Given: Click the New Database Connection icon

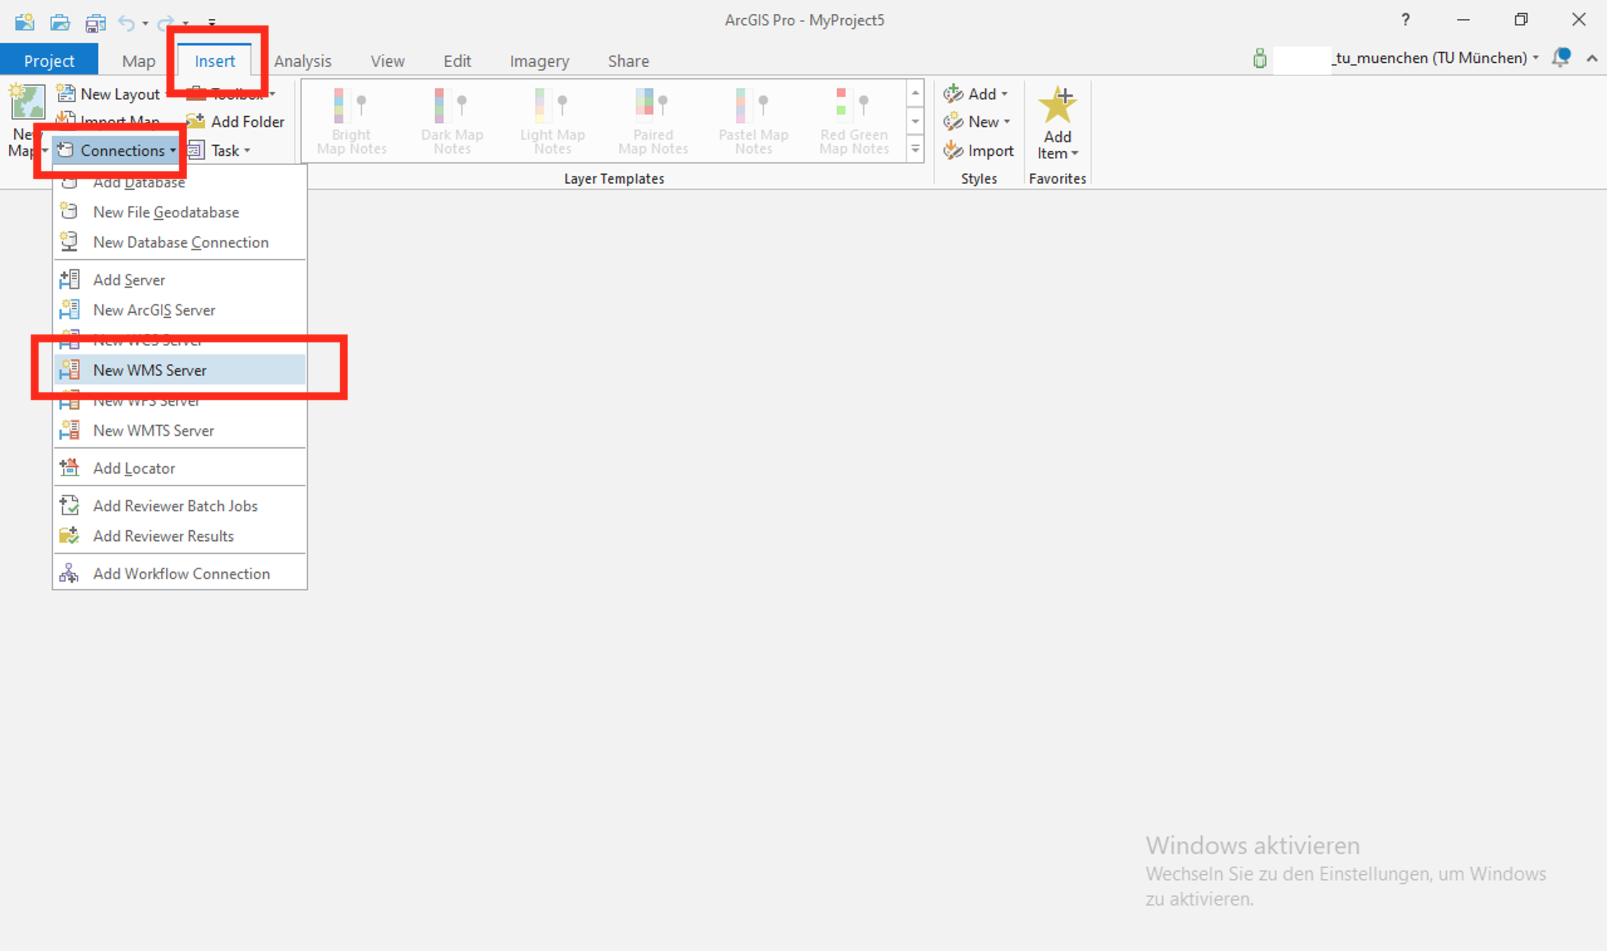Looking at the screenshot, I should point(69,241).
